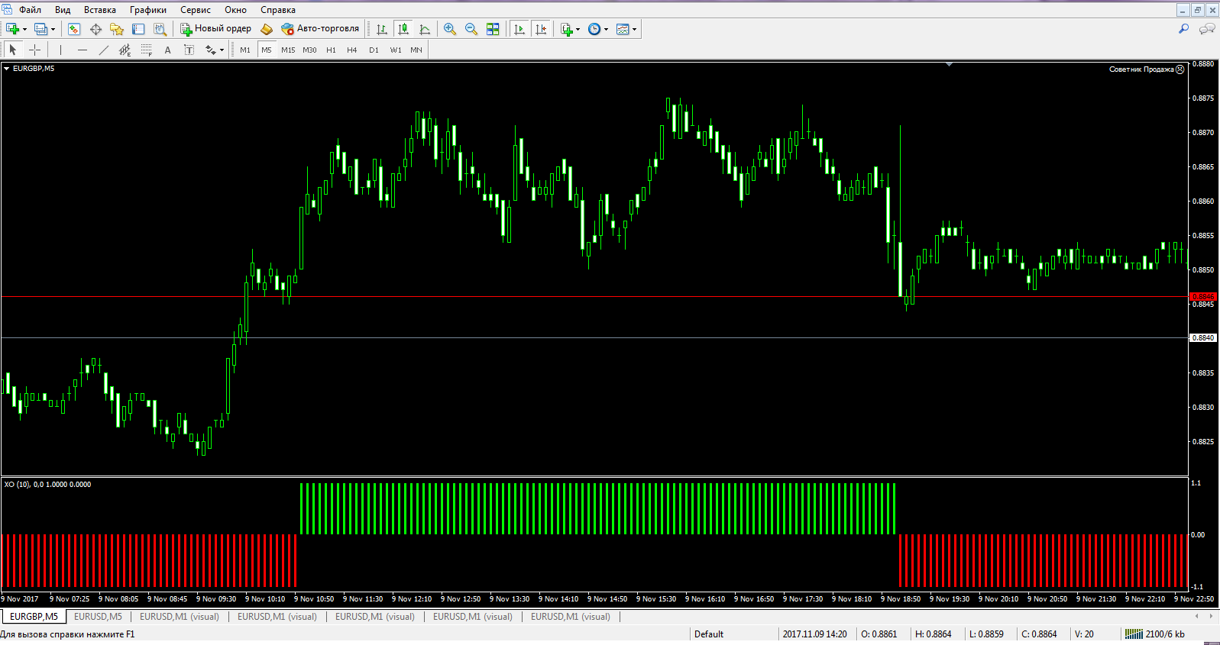This screenshot has height=645, width=1220.
Task: Switch to W1 timeframe
Action: 395,50
